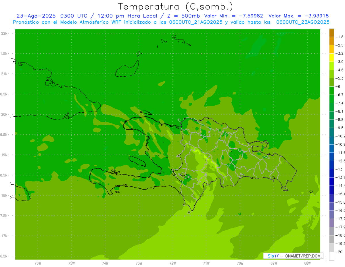Click the blue 'Sis' logo text

[271, 256]
